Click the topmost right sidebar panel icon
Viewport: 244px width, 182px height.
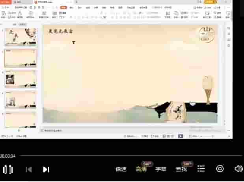[x=229, y=28]
